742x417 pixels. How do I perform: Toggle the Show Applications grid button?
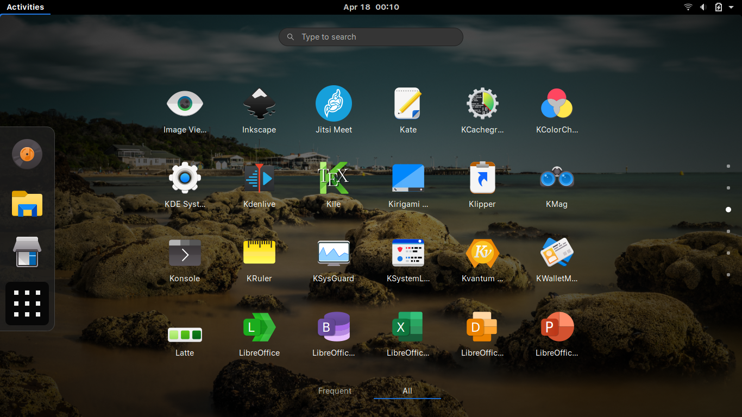click(27, 304)
